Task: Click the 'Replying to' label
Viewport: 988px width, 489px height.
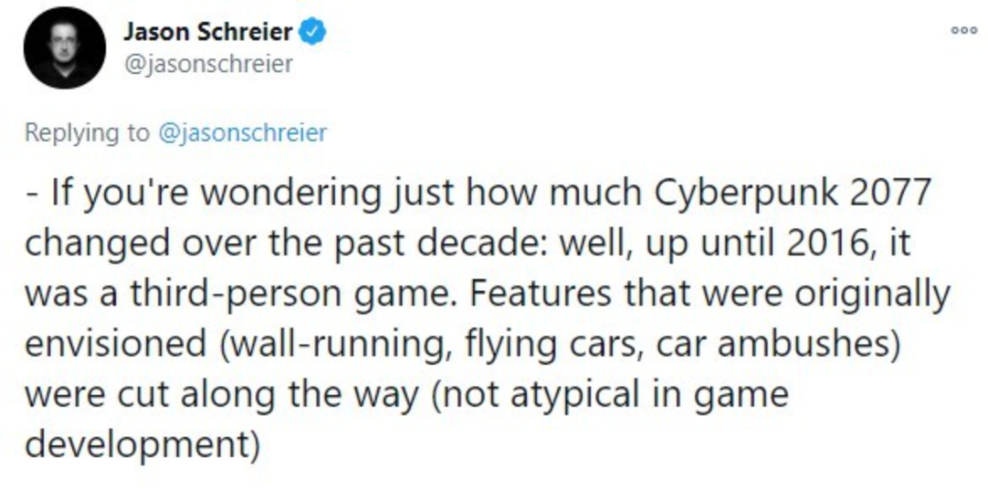Action: tap(87, 133)
